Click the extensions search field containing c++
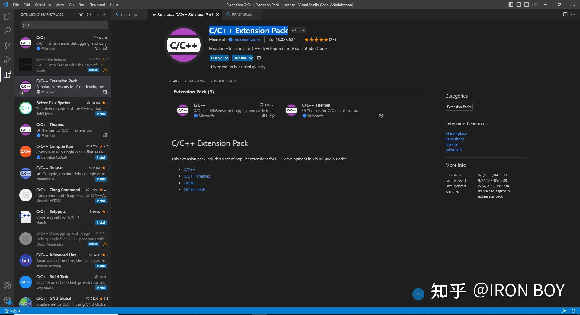The height and width of the screenshot is (315, 580). 63,25
